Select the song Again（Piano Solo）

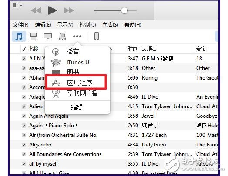54,126
